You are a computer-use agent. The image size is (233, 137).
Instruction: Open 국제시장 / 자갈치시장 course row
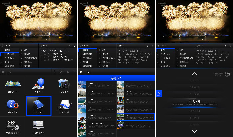coord(97,125)
